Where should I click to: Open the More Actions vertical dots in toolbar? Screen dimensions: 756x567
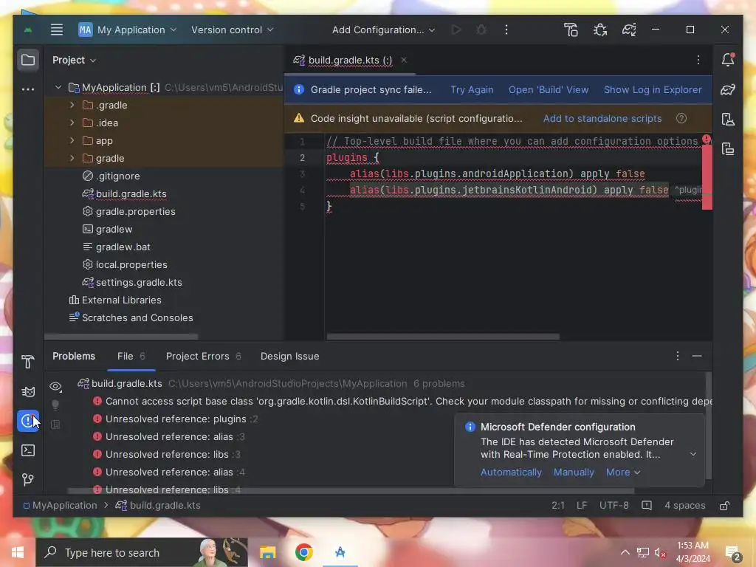pyautogui.click(x=506, y=30)
